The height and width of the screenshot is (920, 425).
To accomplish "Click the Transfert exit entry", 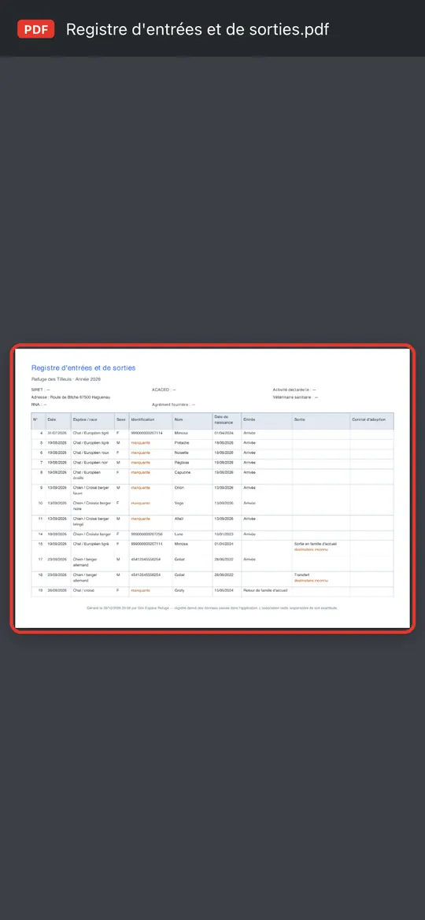I will pos(301,575).
